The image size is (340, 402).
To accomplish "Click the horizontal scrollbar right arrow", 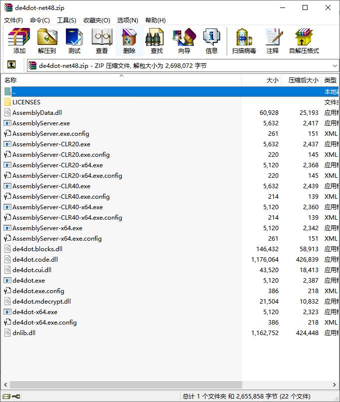I will (x=335, y=385).
